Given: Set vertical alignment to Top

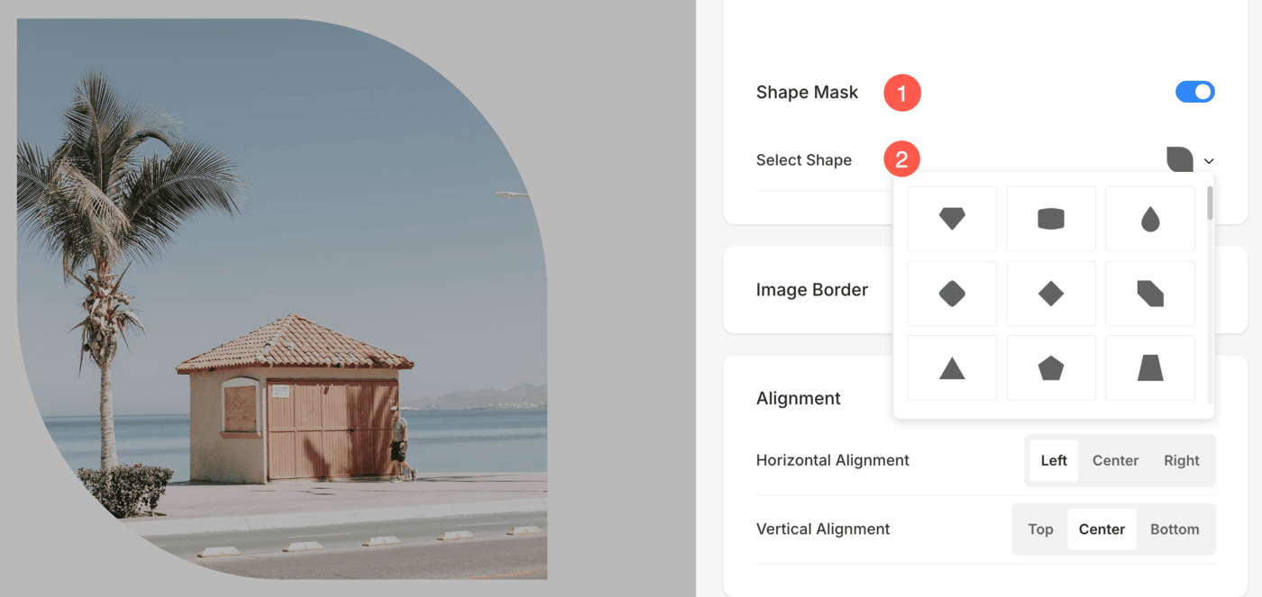Looking at the screenshot, I should 1040,529.
